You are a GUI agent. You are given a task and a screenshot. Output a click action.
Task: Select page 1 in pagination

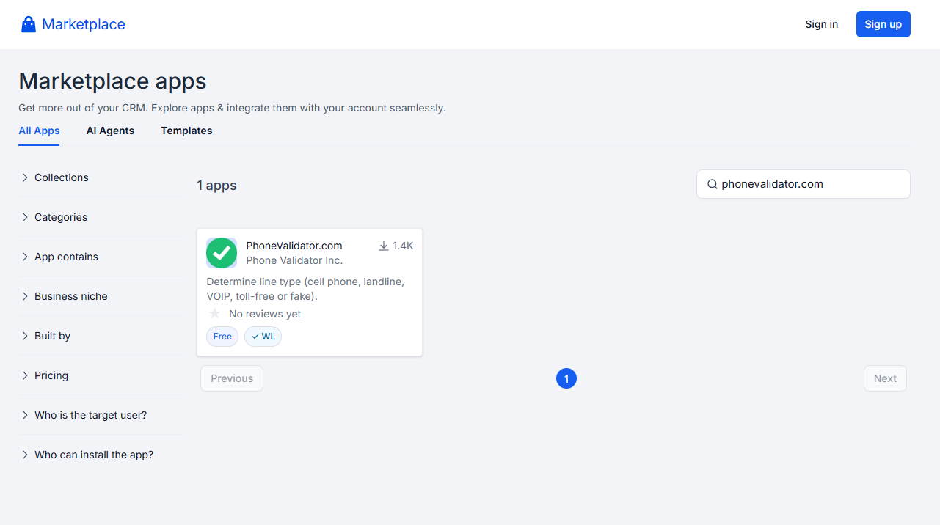(x=566, y=378)
